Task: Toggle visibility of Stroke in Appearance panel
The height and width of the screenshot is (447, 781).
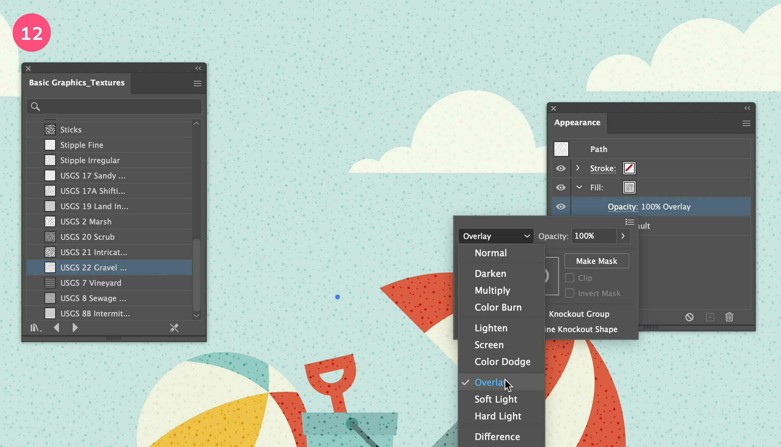Action: pyautogui.click(x=560, y=169)
